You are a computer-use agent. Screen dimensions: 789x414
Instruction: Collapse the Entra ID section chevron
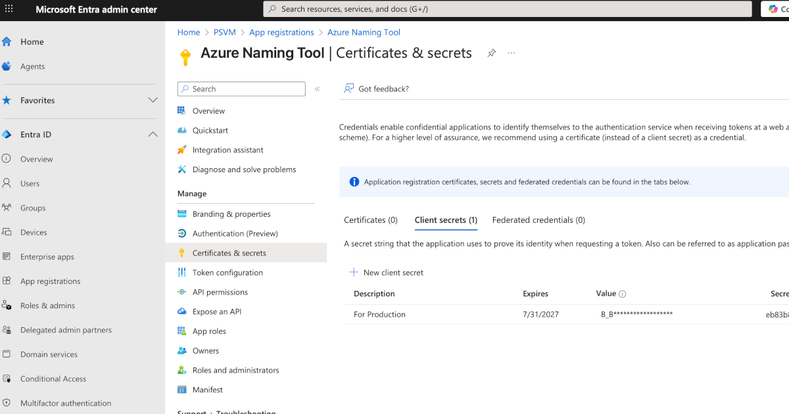(x=153, y=135)
